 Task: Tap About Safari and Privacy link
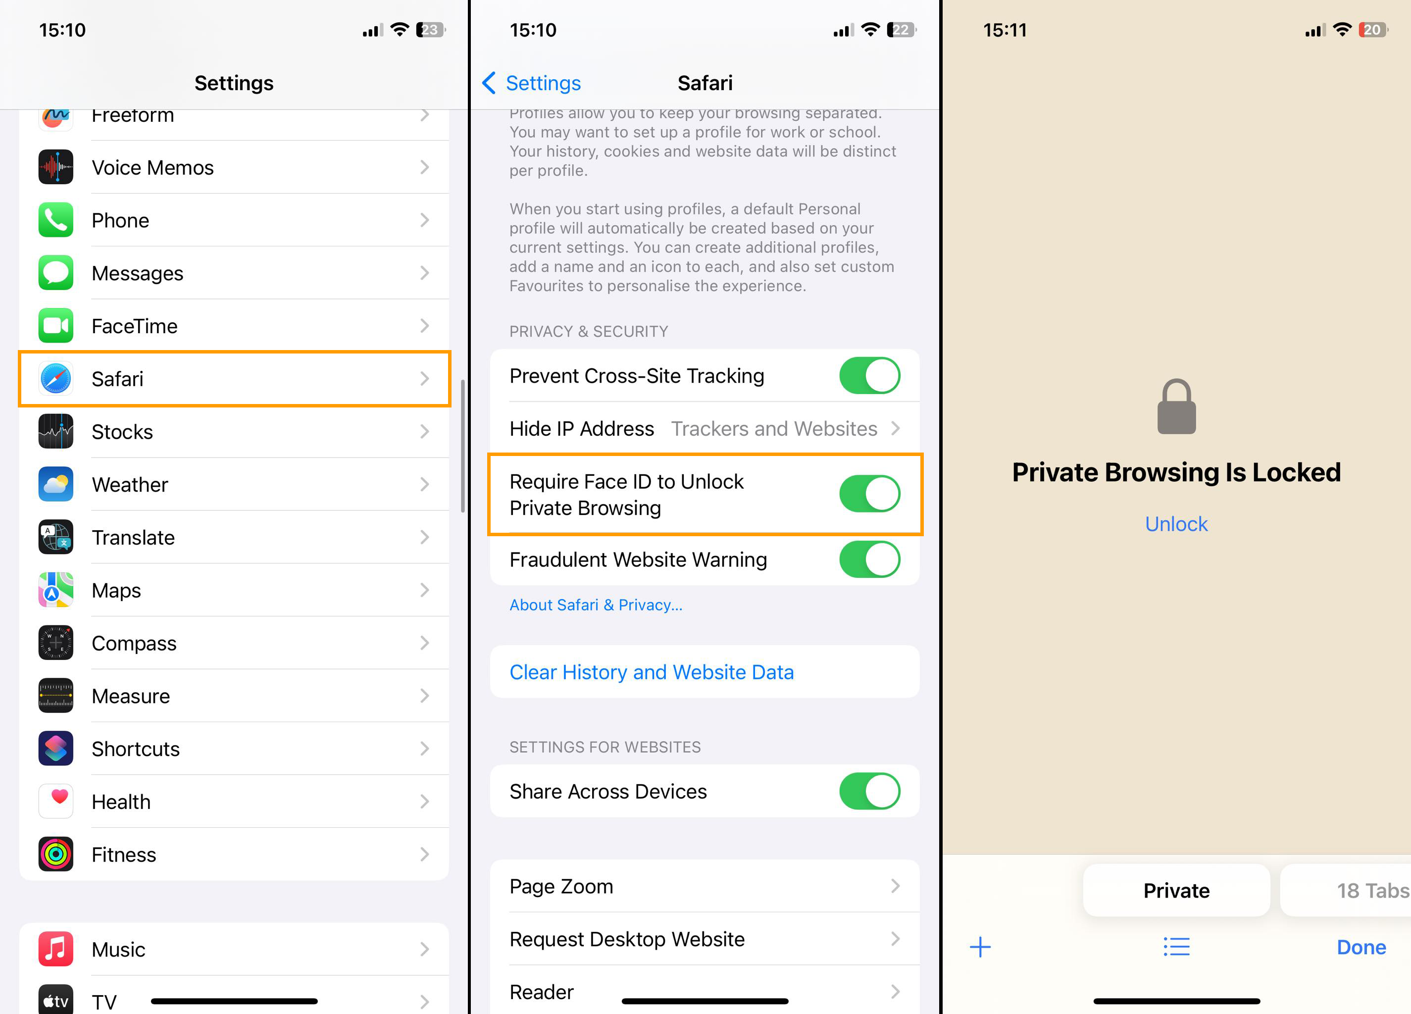tap(597, 605)
